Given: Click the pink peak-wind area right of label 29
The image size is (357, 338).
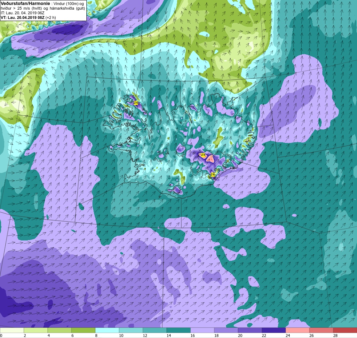Looking at the screenshot, I should tap(210, 159).
